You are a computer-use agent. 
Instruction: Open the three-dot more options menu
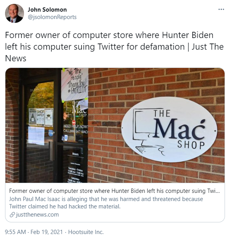(221, 10)
